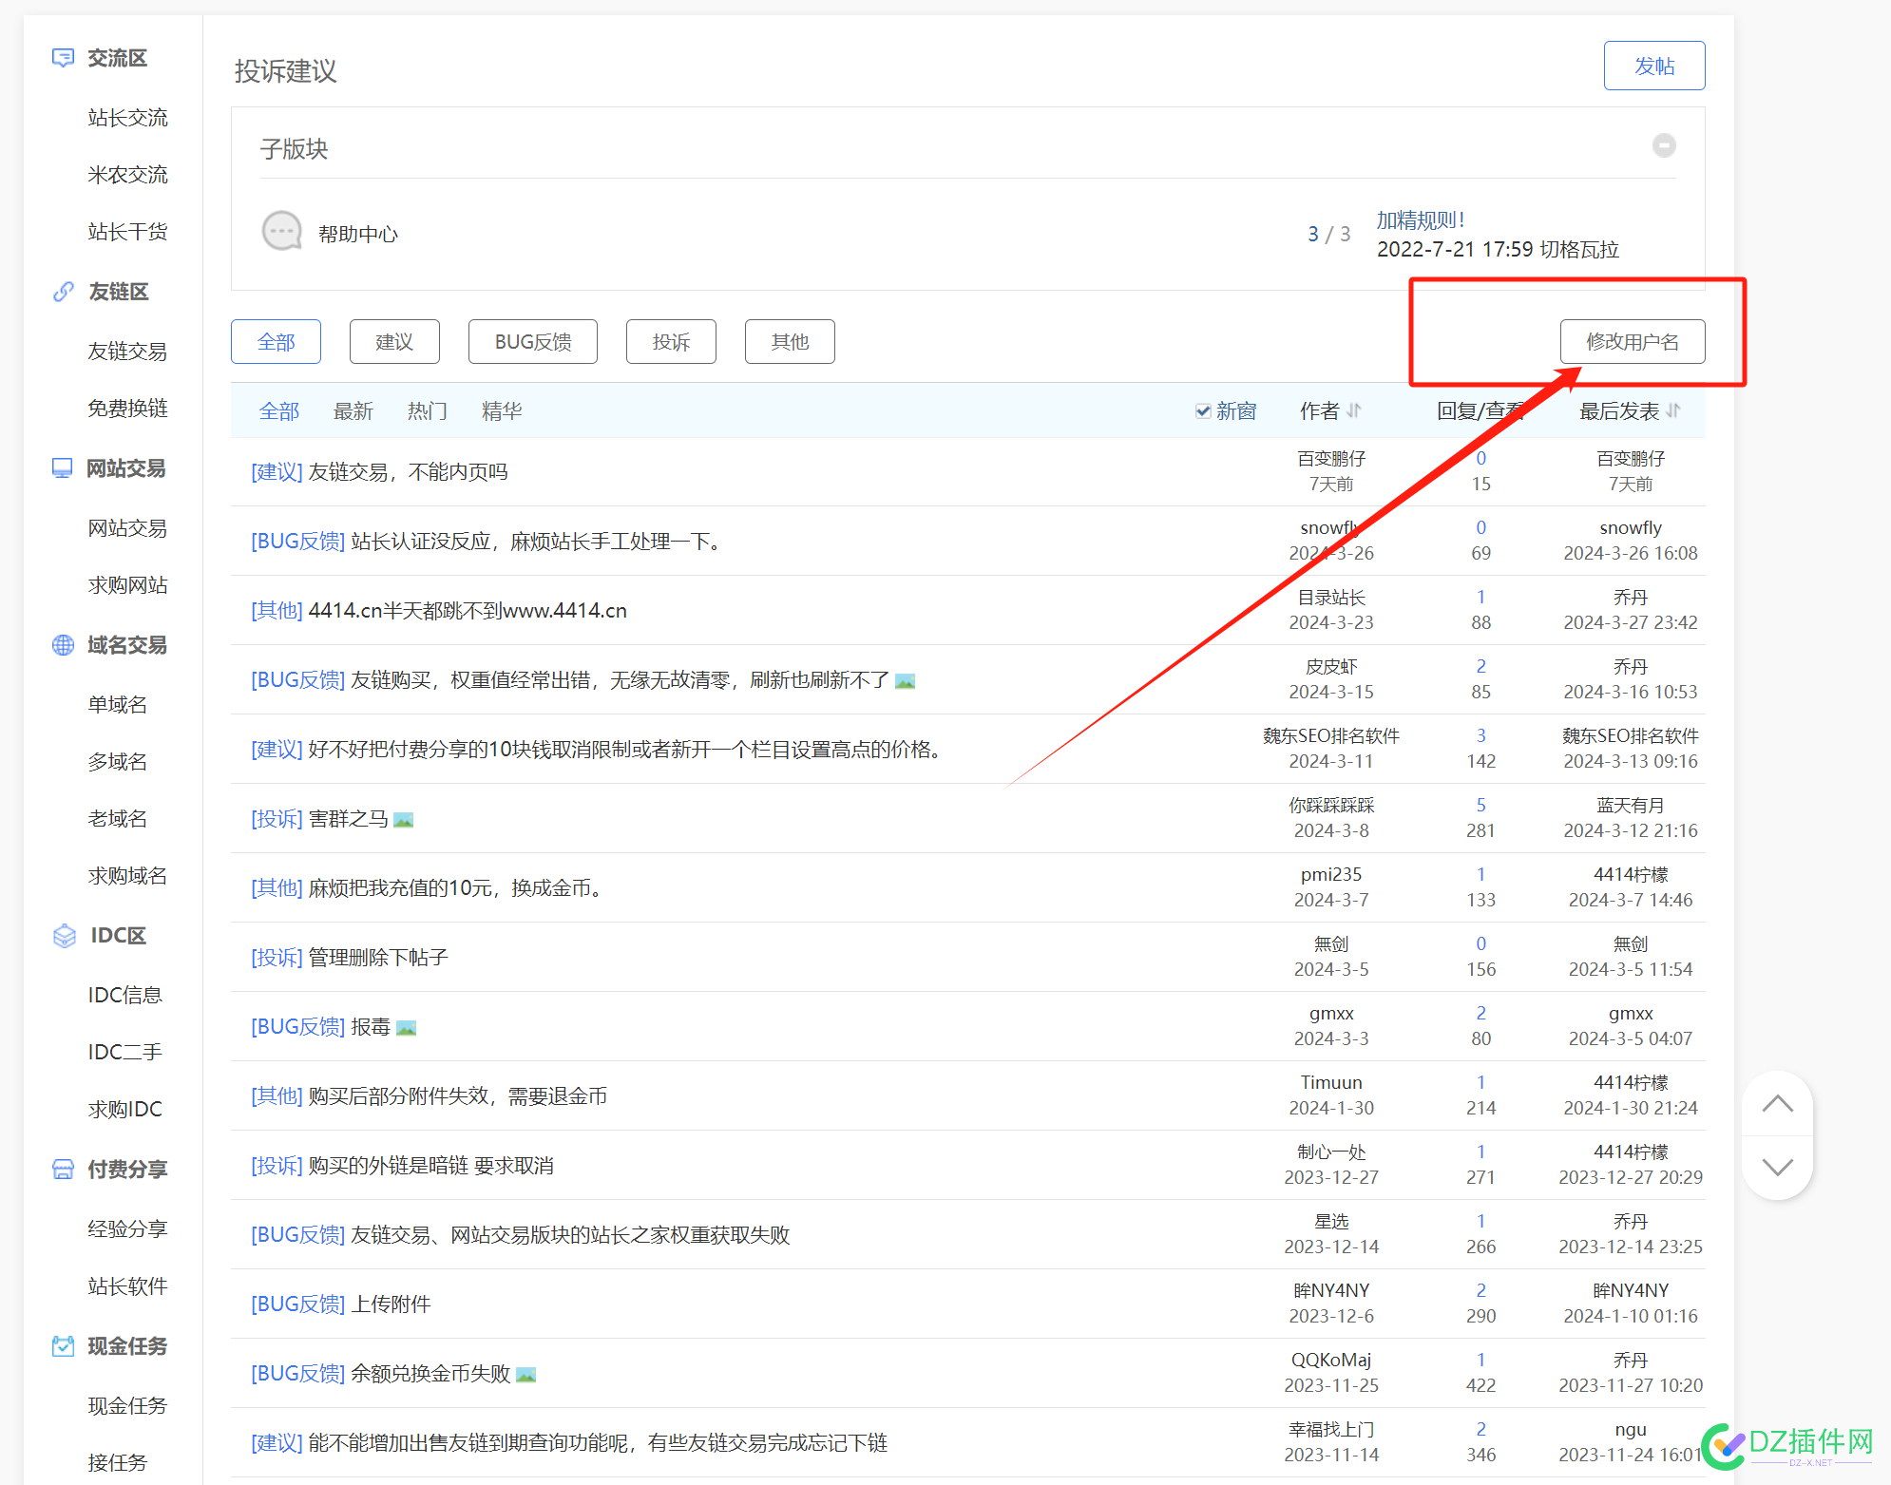The height and width of the screenshot is (1485, 1891).
Task: Click last poster ngu
Action: (1631, 1430)
